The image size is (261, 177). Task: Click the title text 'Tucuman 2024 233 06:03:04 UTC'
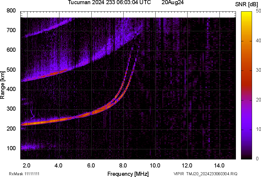click(x=109, y=2)
